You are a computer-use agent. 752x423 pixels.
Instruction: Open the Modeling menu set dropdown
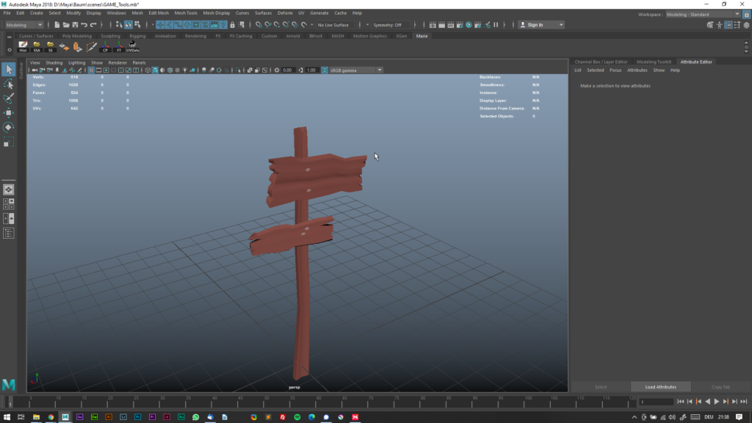24,25
